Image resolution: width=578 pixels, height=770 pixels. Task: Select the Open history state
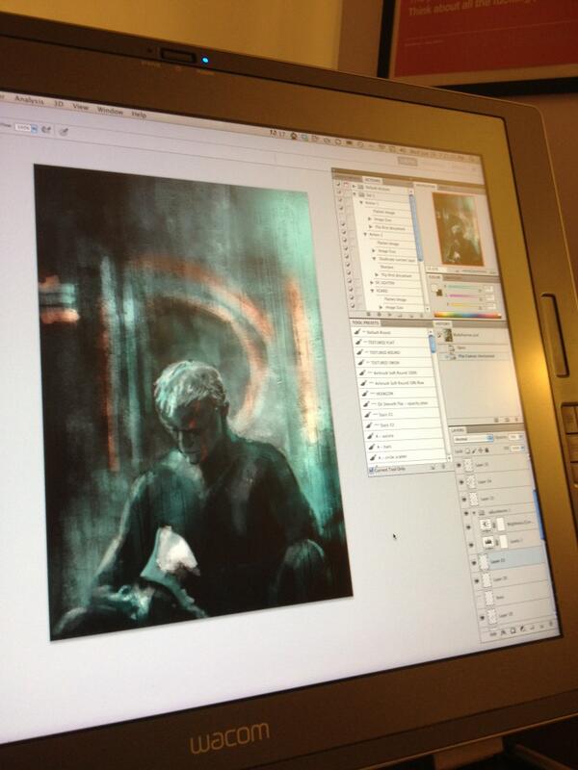pyautogui.click(x=474, y=347)
